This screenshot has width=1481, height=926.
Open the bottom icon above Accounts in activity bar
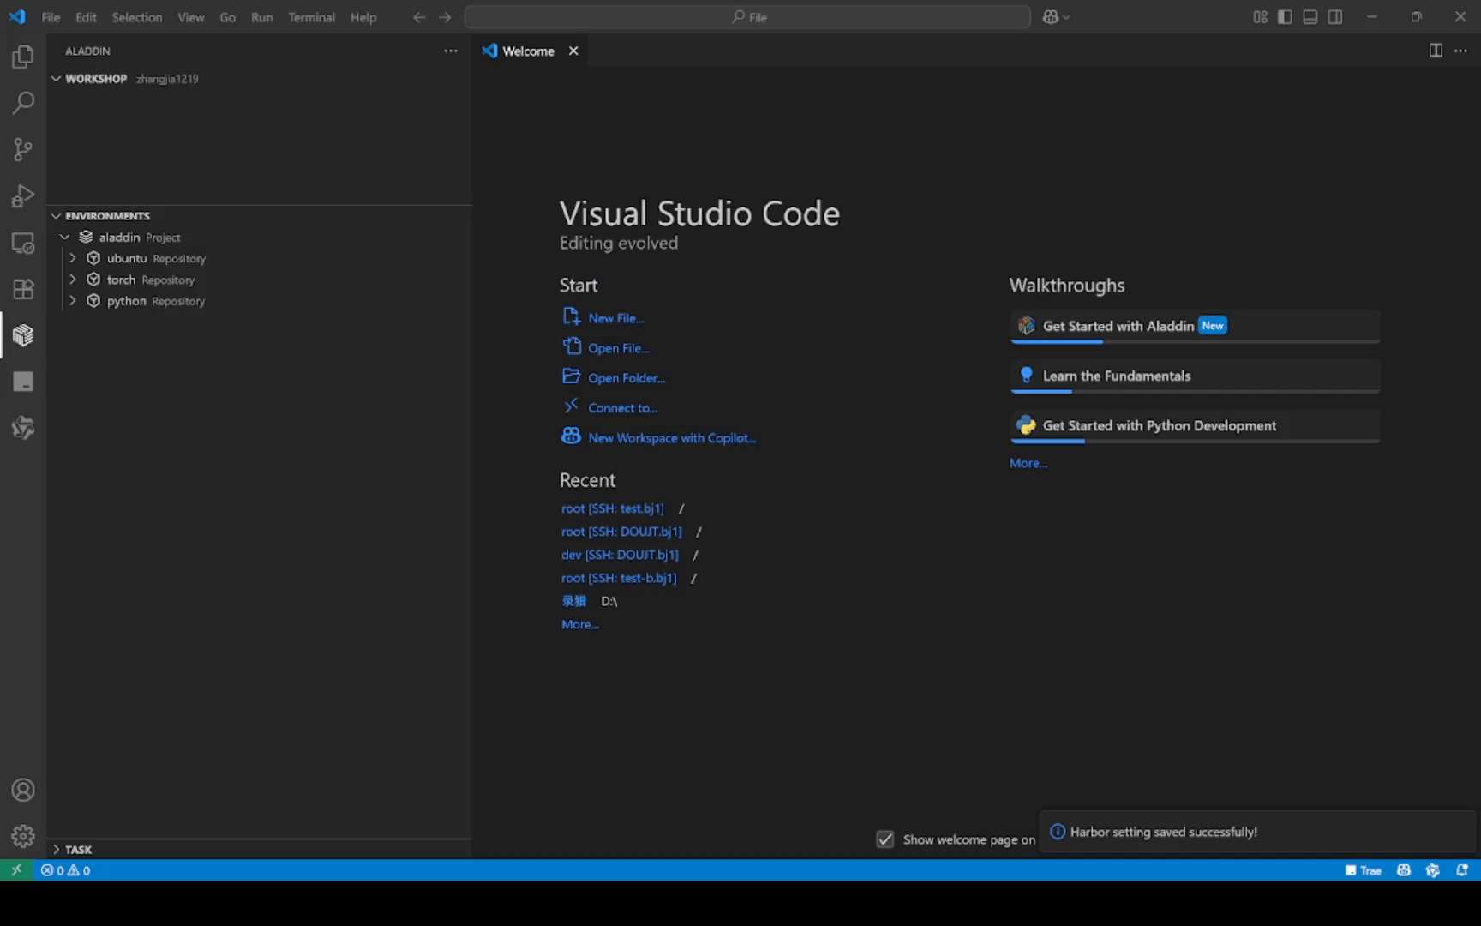(23, 428)
